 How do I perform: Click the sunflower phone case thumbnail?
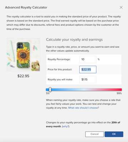23,55
